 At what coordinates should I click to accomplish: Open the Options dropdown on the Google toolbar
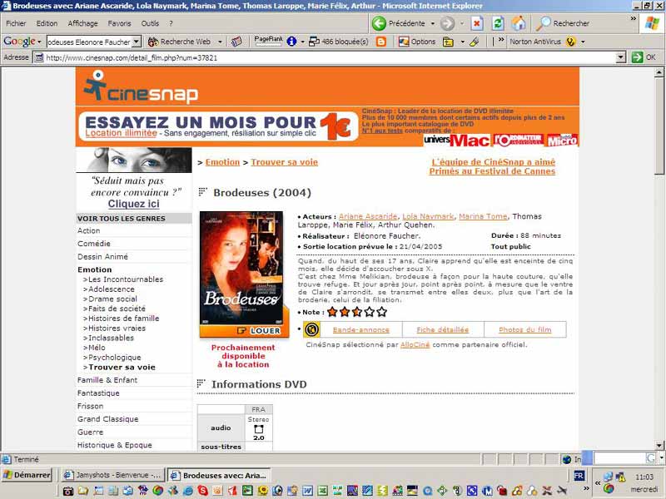[419, 40]
